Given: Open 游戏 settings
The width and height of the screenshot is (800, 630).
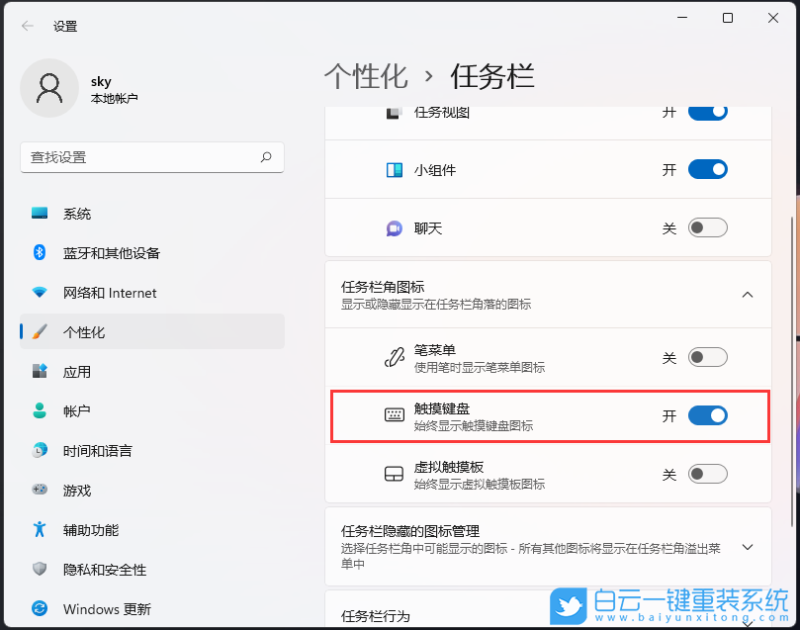Looking at the screenshot, I should coord(69,491).
